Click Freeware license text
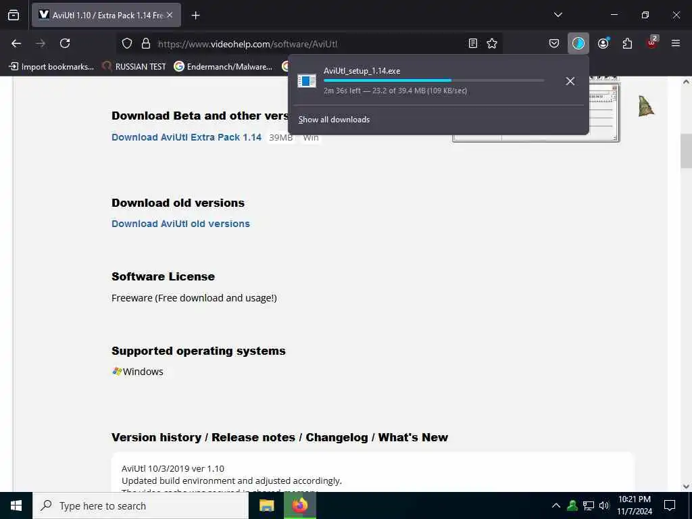This screenshot has height=519, width=692. [x=194, y=298]
